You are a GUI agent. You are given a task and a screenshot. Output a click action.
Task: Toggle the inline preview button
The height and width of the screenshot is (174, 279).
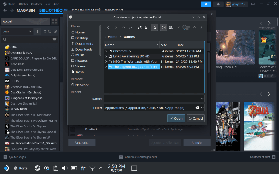pyautogui.click(x=164, y=27)
